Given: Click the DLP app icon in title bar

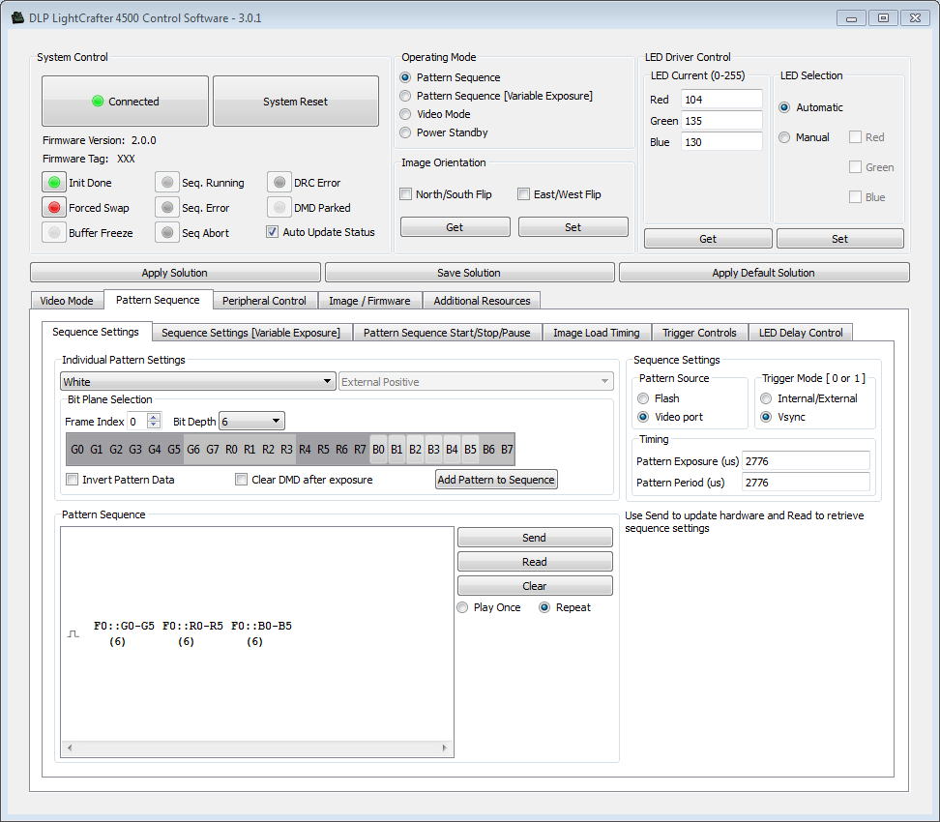Looking at the screenshot, I should [17, 18].
